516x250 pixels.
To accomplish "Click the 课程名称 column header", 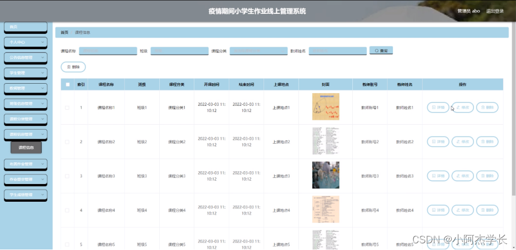I will click(x=106, y=85).
